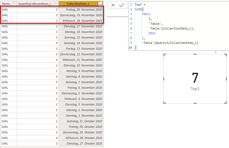The height and width of the screenshot is (148, 229).
Task: Click the SUMX function in the formula
Action: coord(138,10)
